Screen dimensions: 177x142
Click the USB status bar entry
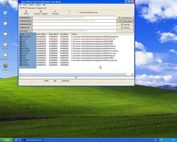tap(55, 81)
